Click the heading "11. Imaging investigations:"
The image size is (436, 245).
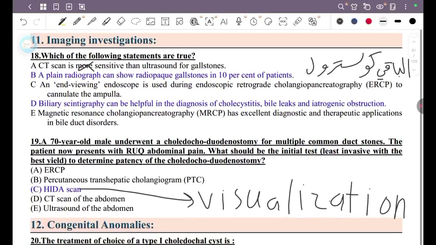pyautogui.click(x=93, y=40)
